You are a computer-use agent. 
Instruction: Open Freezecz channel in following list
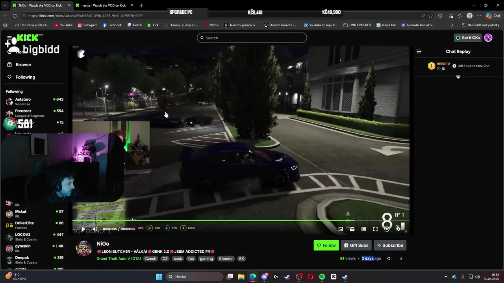click(x=35, y=113)
